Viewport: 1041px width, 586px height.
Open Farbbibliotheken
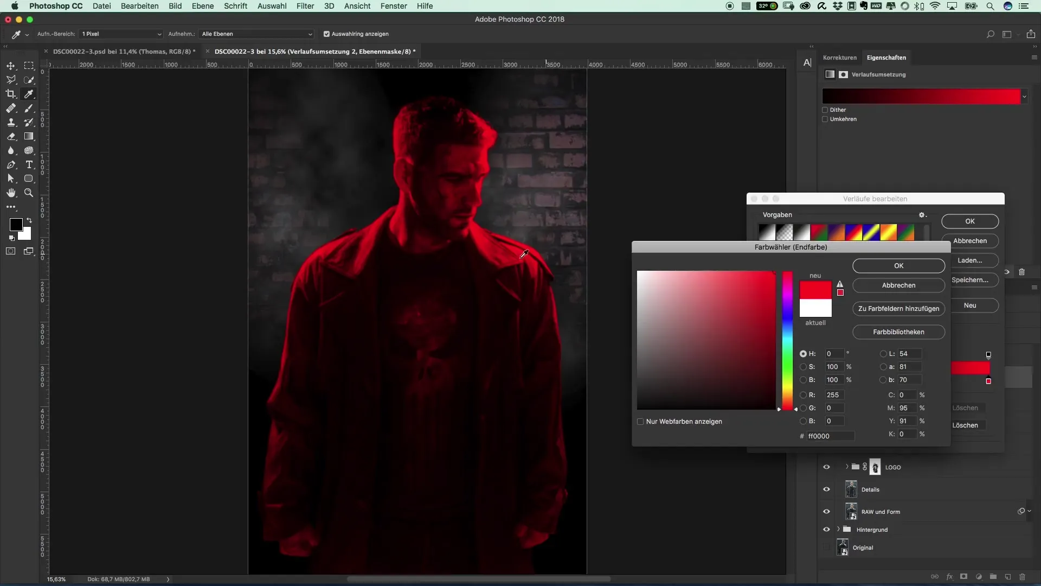coord(898,332)
